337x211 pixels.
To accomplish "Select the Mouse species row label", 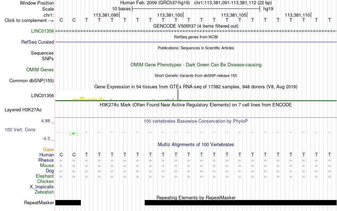I will coord(47,166).
